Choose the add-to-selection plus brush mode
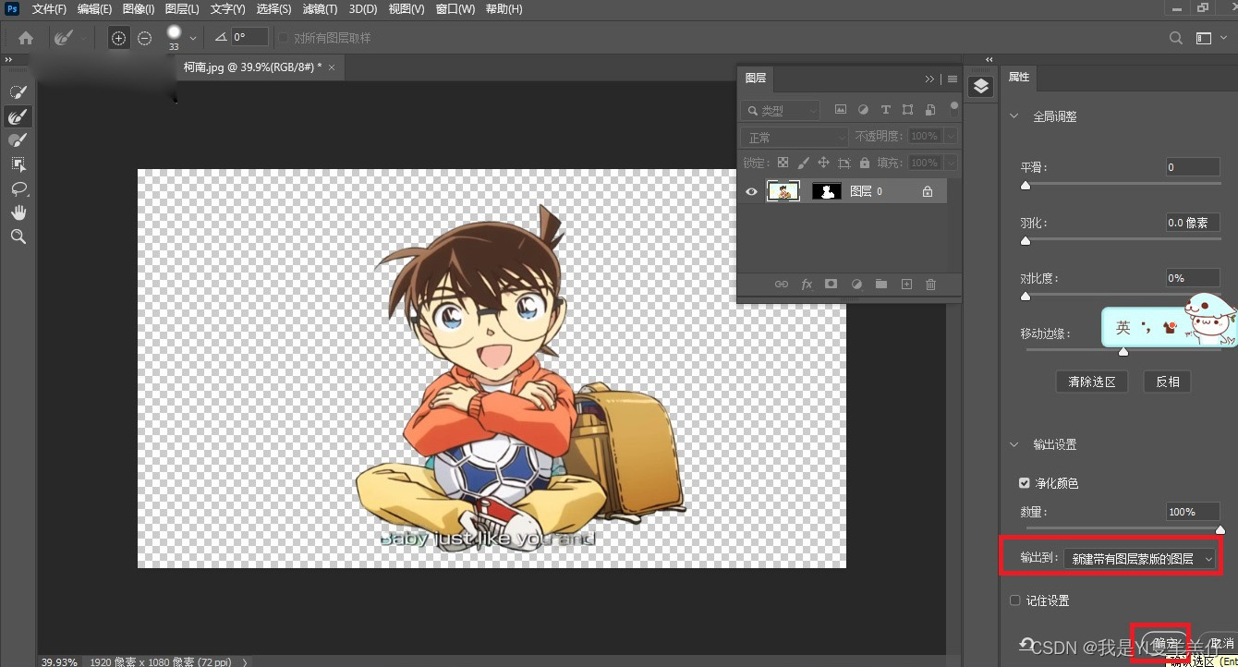This screenshot has width=1238, height=667. [118, 38]
